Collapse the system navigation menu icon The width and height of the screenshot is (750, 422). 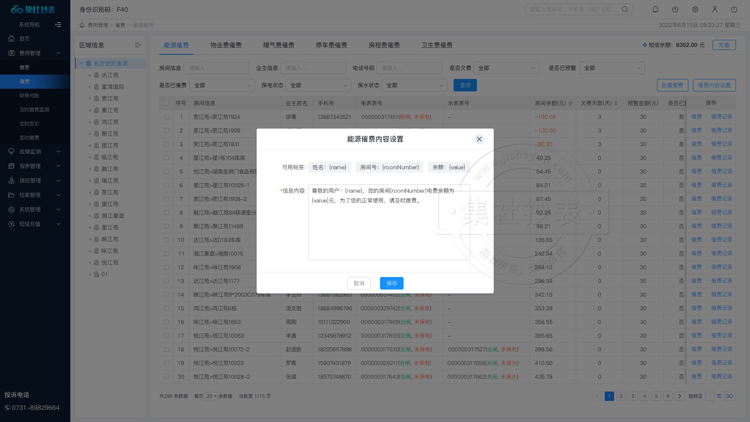click(x=58, y=25)
